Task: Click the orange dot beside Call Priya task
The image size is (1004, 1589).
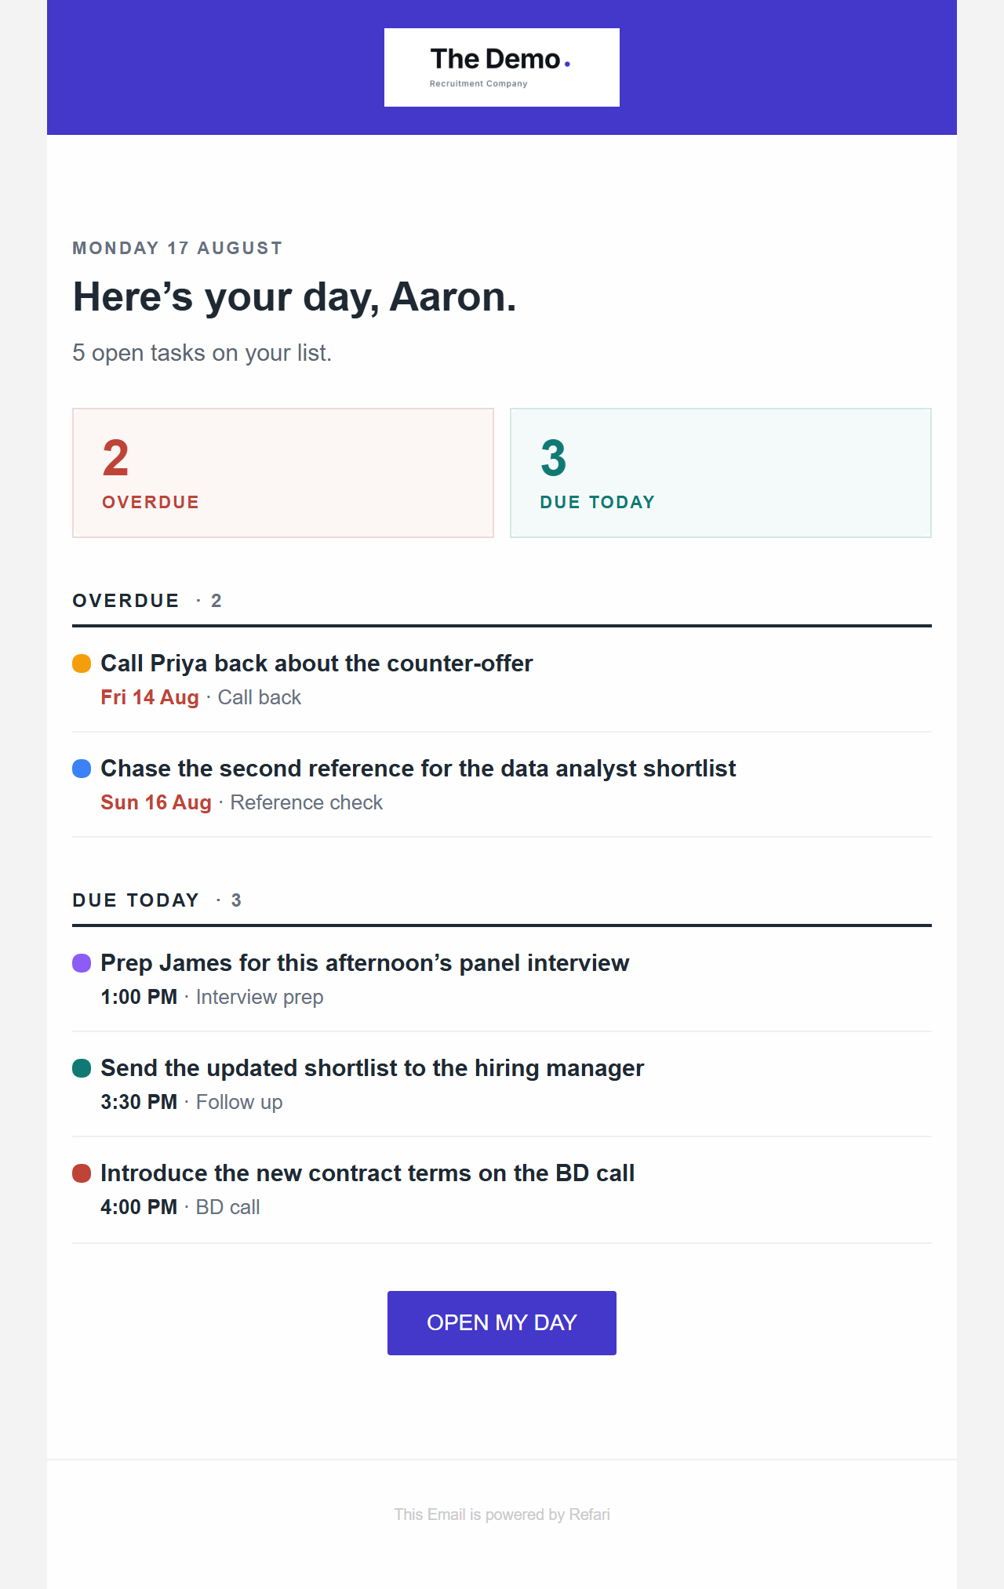Action: [82, 664]
